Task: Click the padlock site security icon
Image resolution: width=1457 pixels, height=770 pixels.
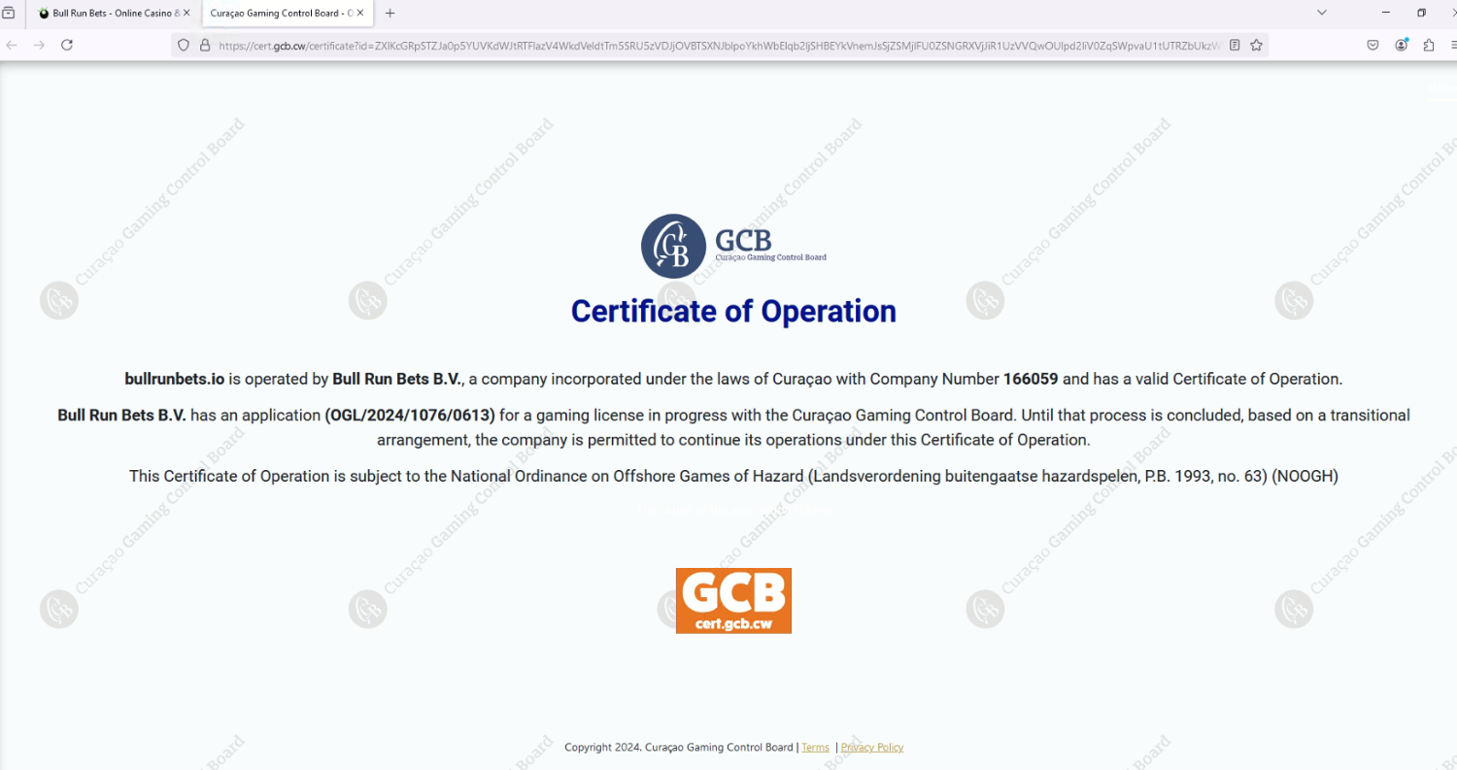Action: click(x=205, y=45)
